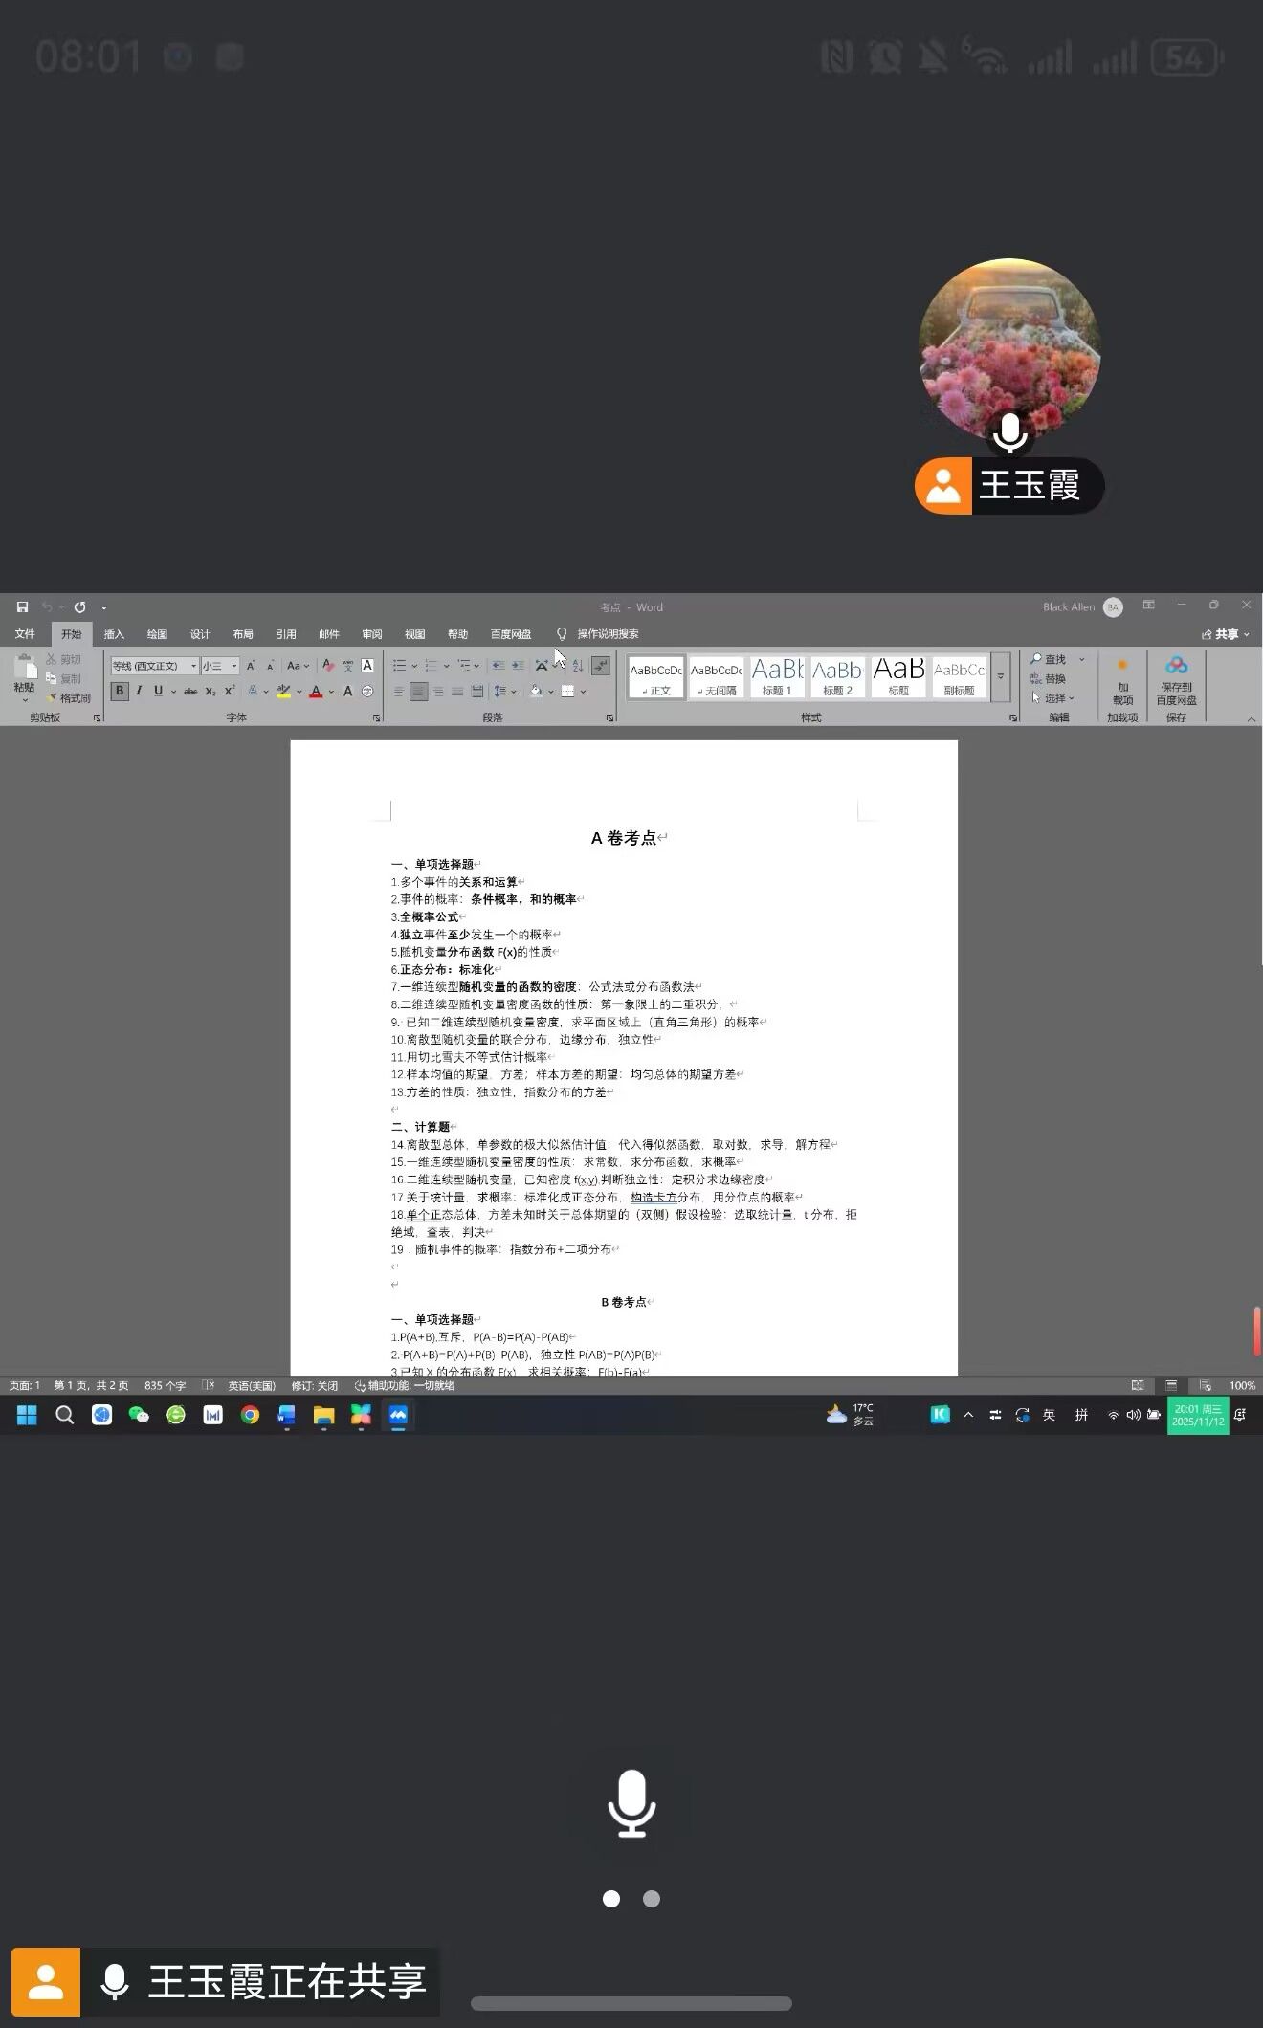Open the 插入 (Insert) ribbon tab
Viewport: 1263px width, 2028px height.
pyautogui.click(x=114, y=634)
